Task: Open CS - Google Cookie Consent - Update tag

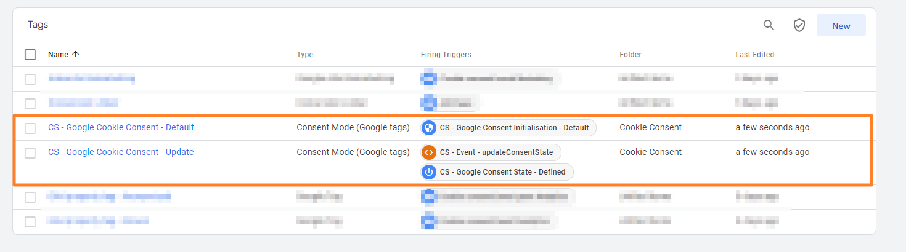Action: [121, 152]
